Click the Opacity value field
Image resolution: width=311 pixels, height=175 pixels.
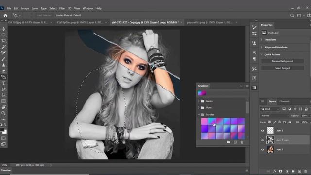click(x=304, y=116)
